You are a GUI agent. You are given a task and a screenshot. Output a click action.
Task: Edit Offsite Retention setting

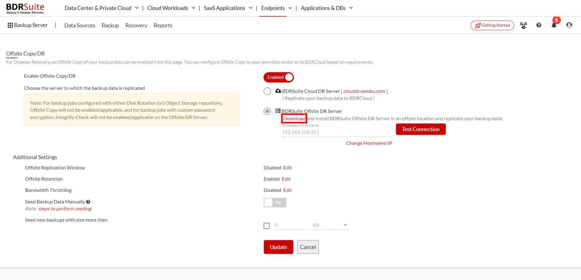point(286,179)
